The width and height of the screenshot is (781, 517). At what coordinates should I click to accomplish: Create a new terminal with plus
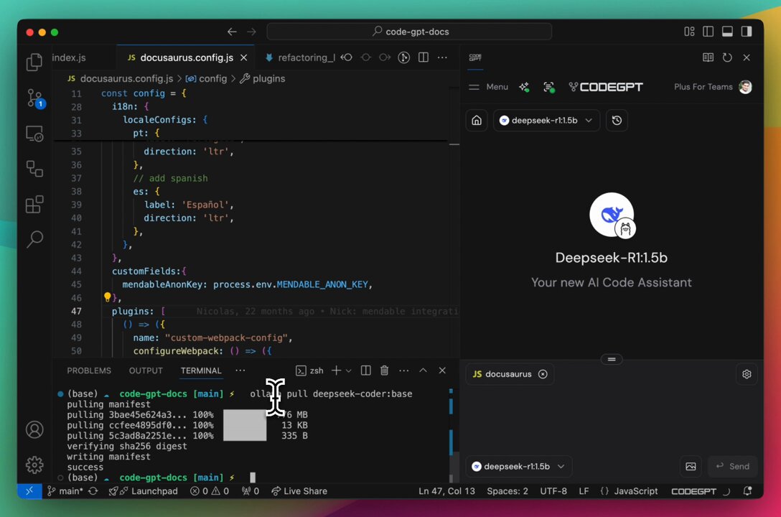click(x=336, y=371)
